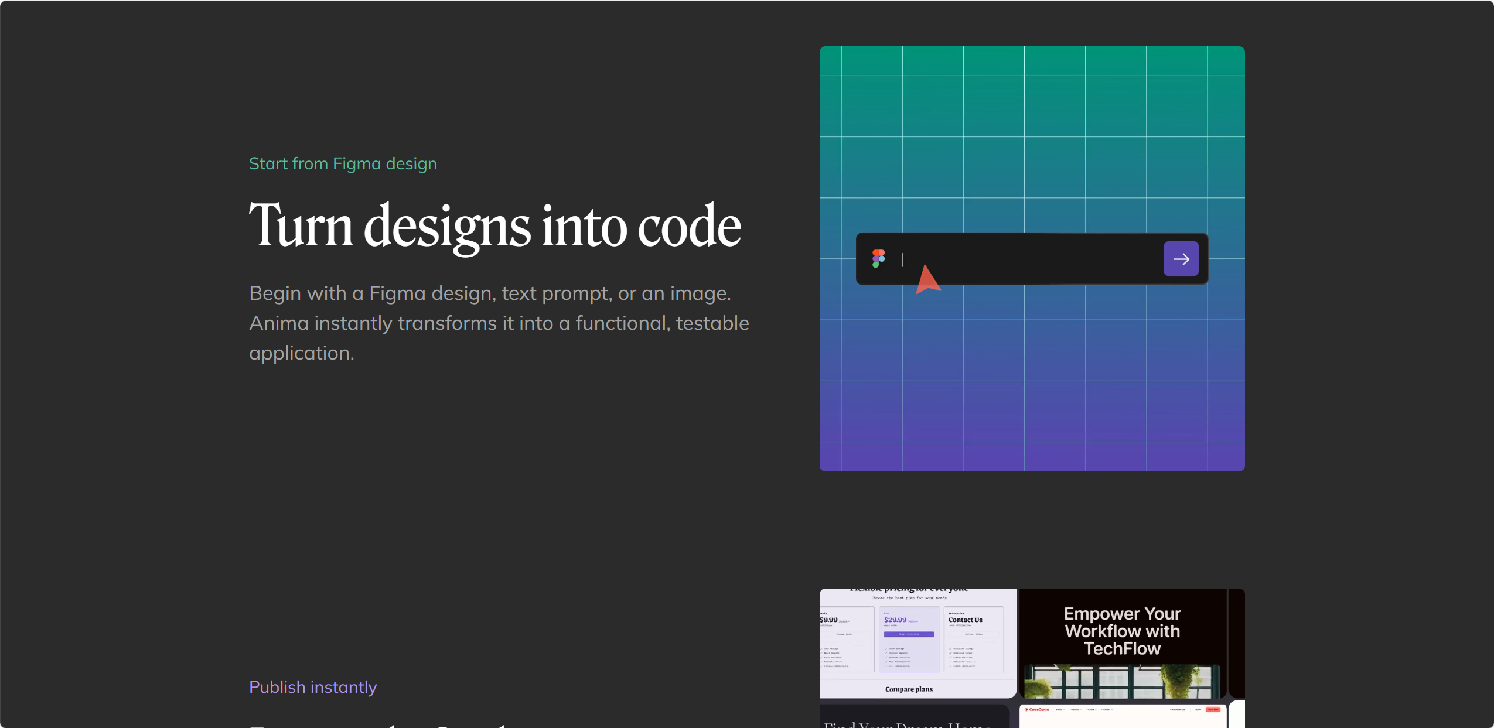
Task: Click the 'Publish instantly' label
Action: click(313, 686)
